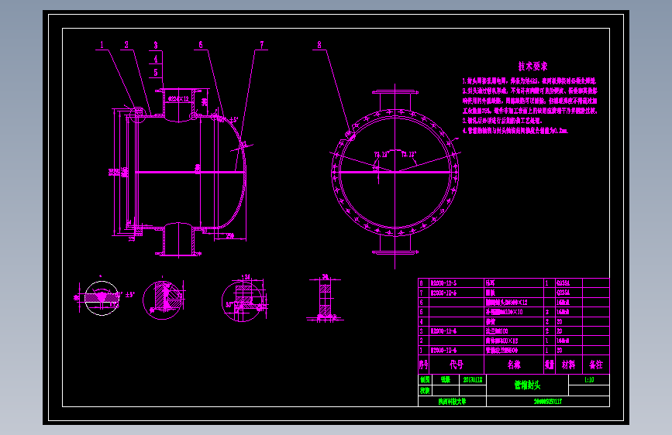Screen dimensions: 672x435
Task: Click leader callout number 2 above side view
Action: pos(126,45)
